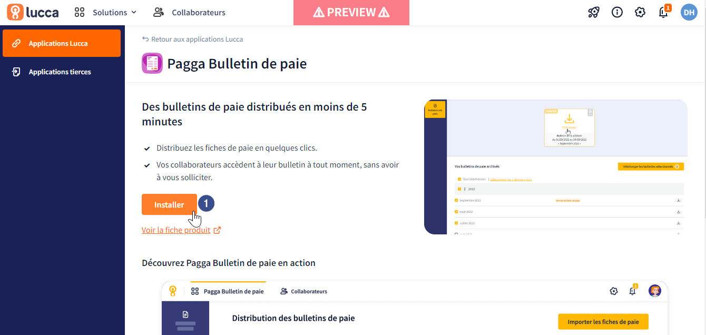Open the Solutions grid icon
706x335 pixels.
(x=80, y=12)
